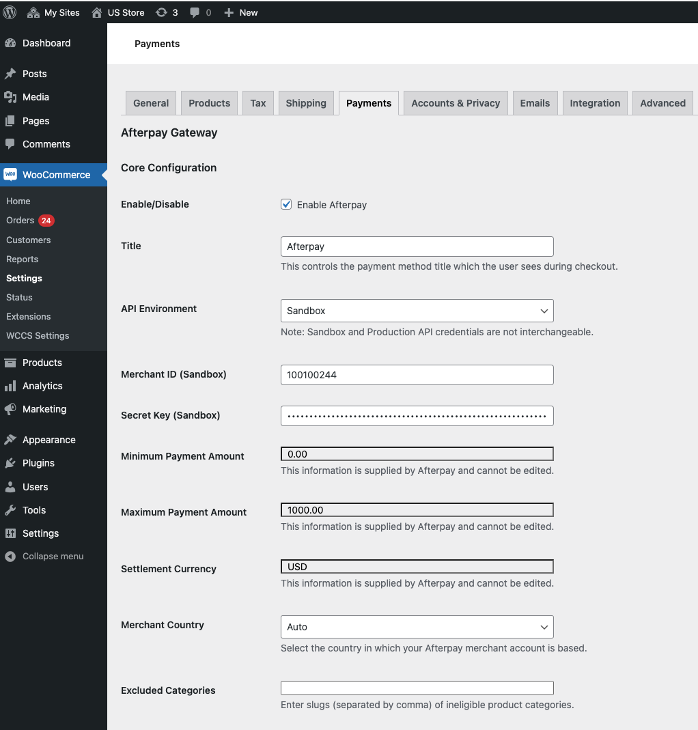
Task: Open the updates icon showing 3
Action: 161,12
